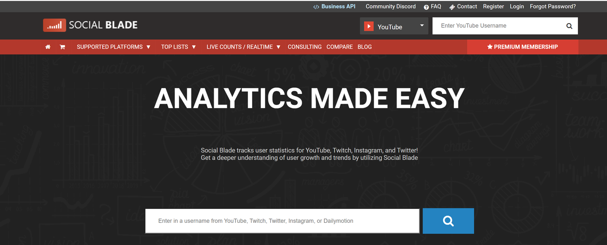Open the Business API link
The image size is (607, 245).
coord(334,6)
